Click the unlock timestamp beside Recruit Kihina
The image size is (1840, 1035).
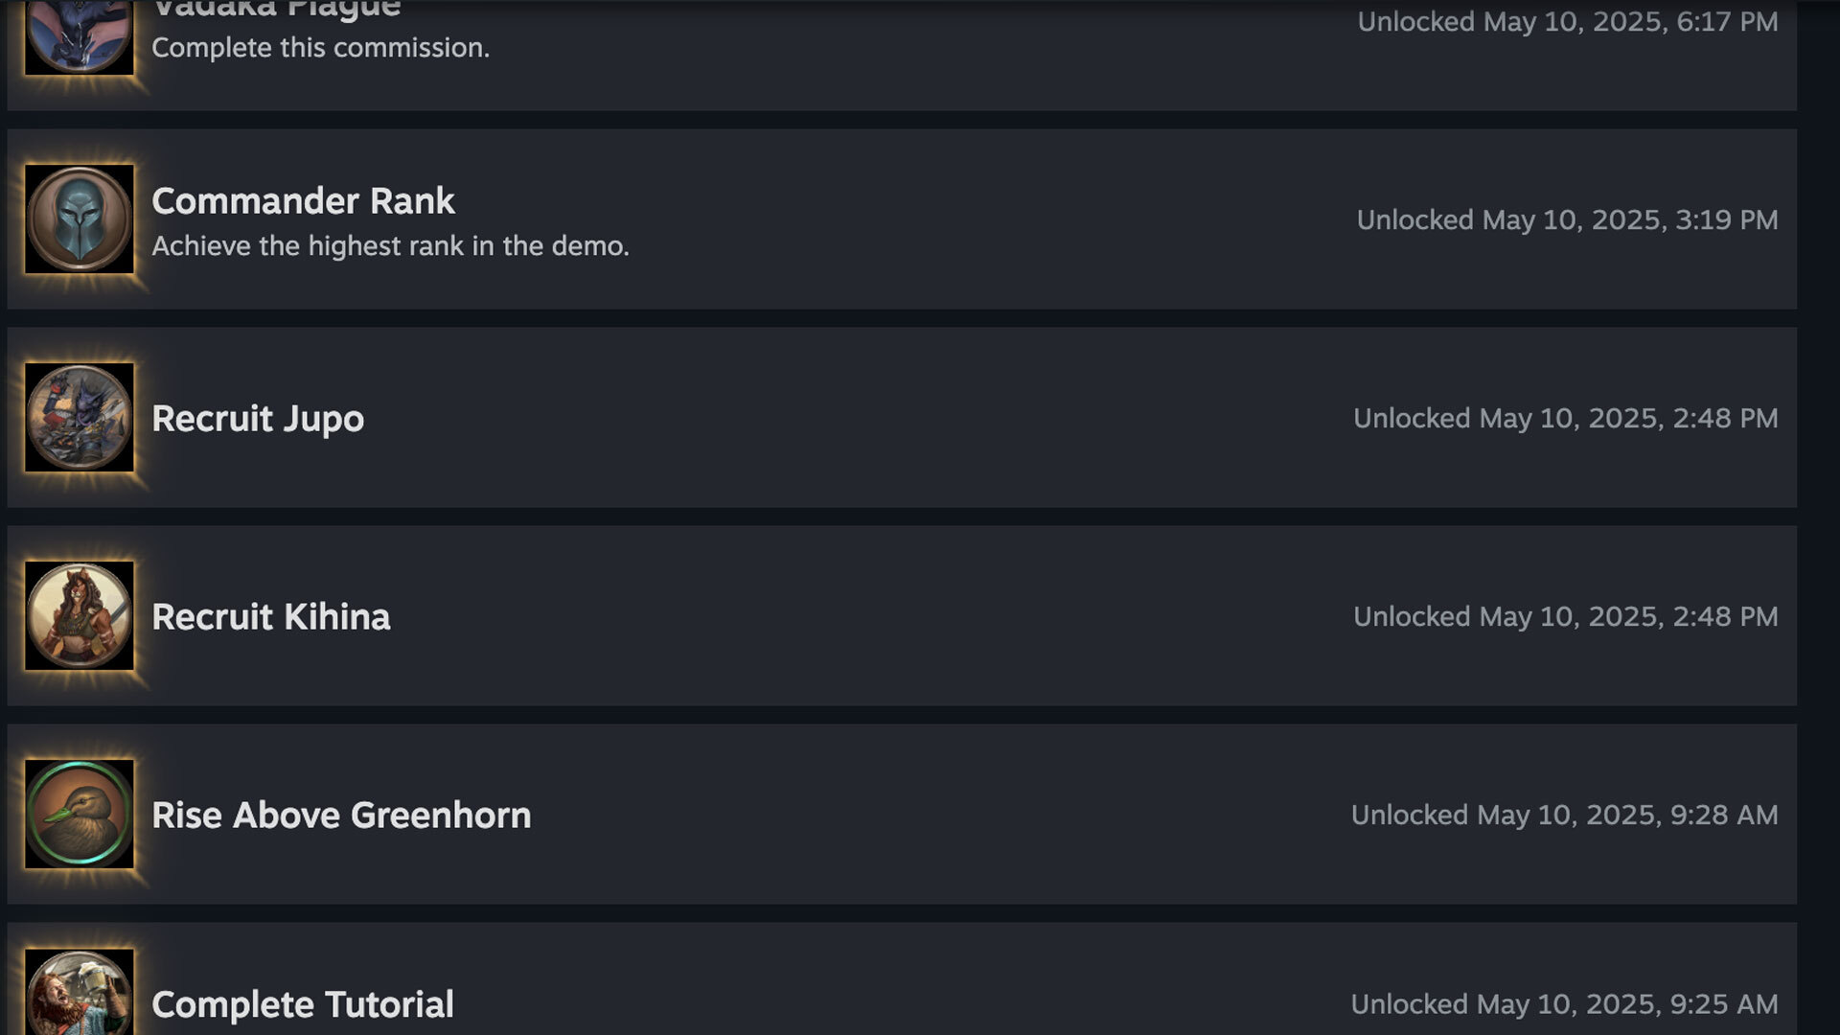pos(1565,617)
